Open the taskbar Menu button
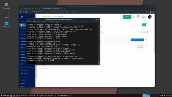 [x=4, y=96]
